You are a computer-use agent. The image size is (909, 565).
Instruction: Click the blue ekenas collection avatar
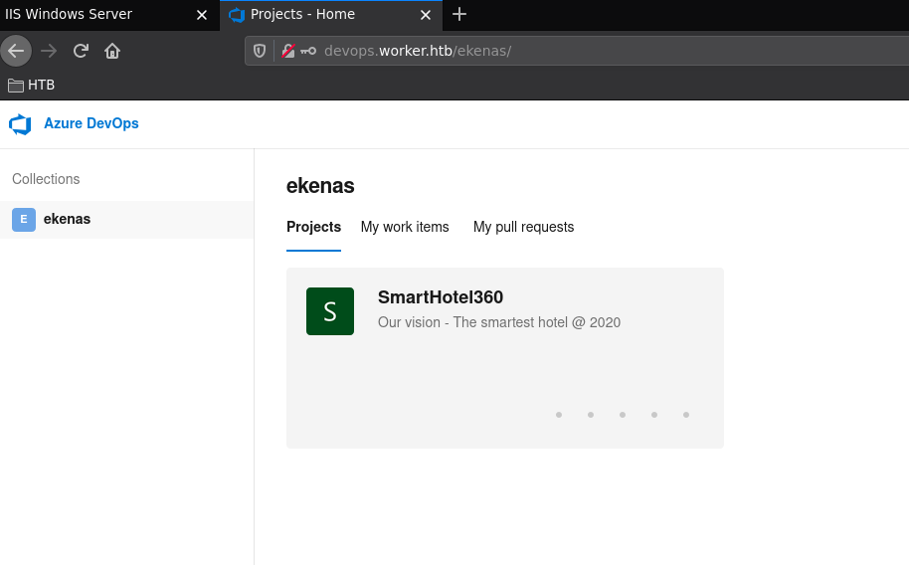click(24, 220)
